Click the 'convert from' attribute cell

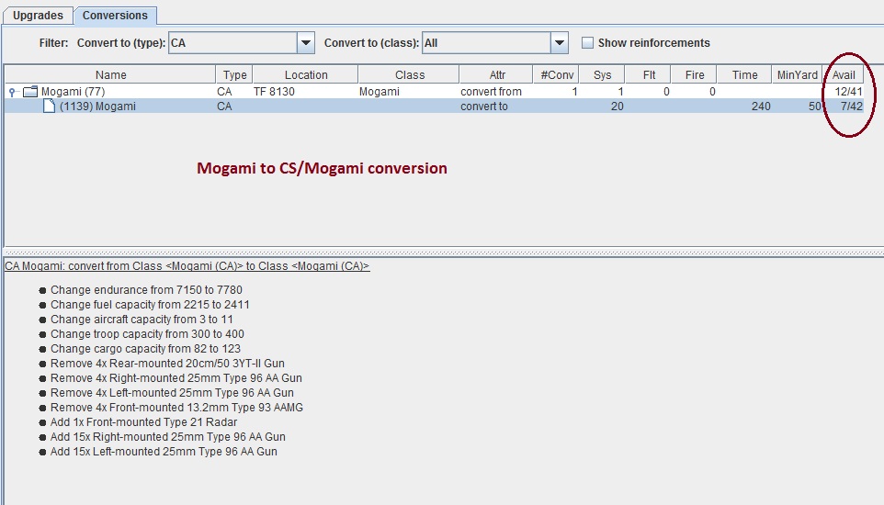pos(491,91)
